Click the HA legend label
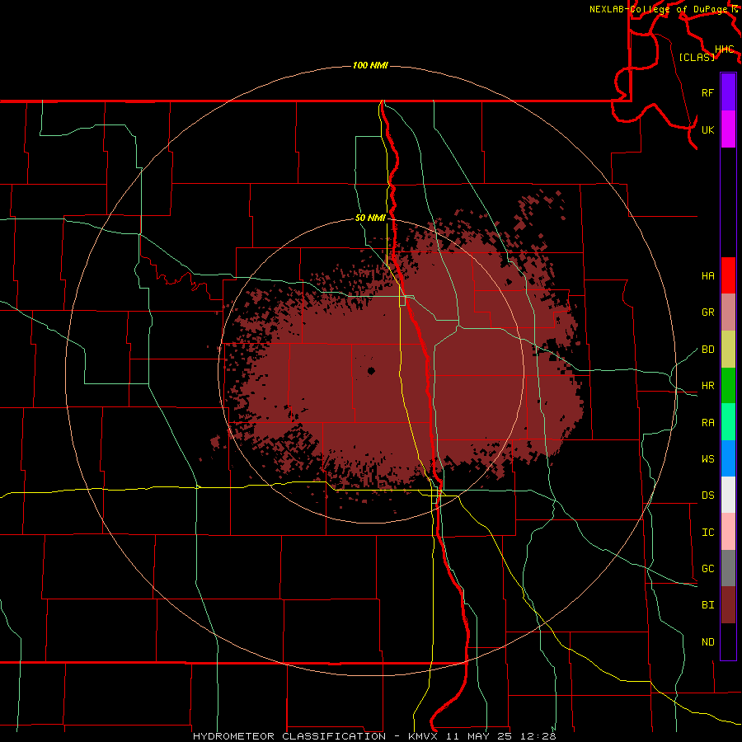 (707, 276)
